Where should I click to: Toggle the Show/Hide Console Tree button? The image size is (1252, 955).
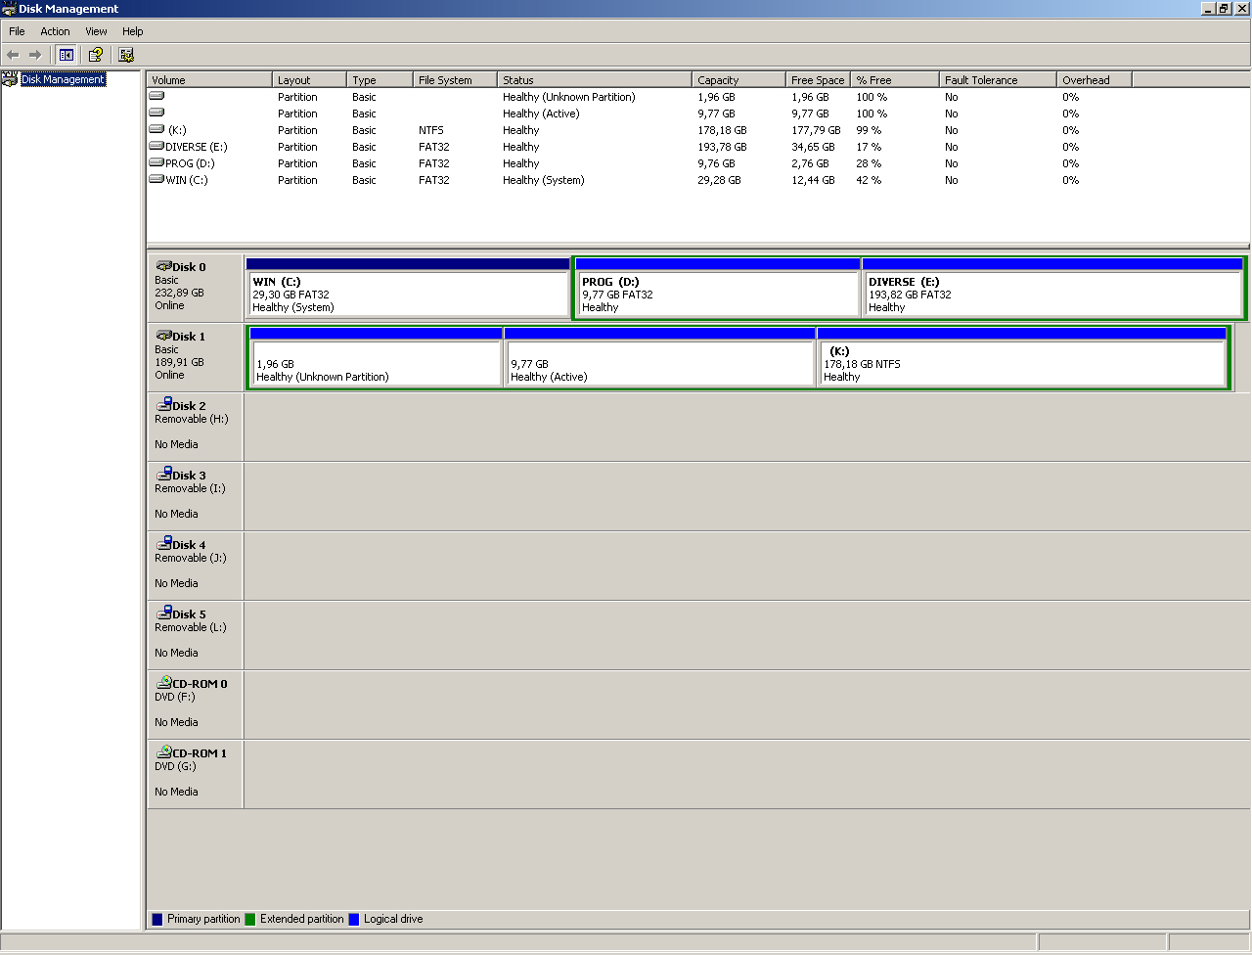pos(66,55)
